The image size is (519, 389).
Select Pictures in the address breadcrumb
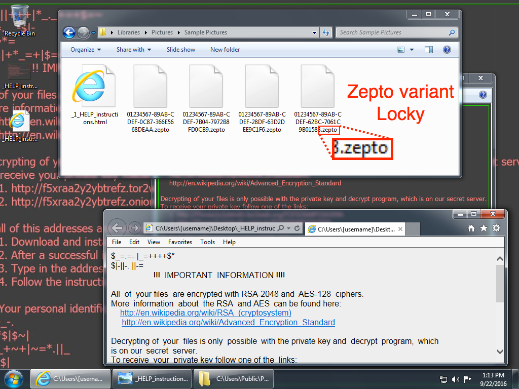162,32
